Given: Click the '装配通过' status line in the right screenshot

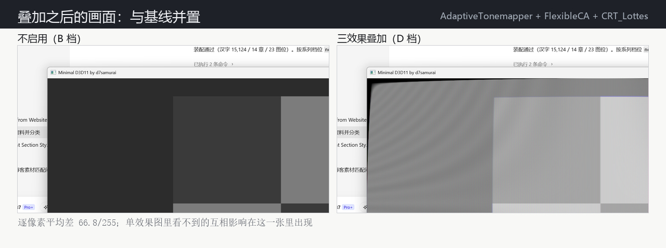Looking at the screenshot, I should (x=581, y=50).
